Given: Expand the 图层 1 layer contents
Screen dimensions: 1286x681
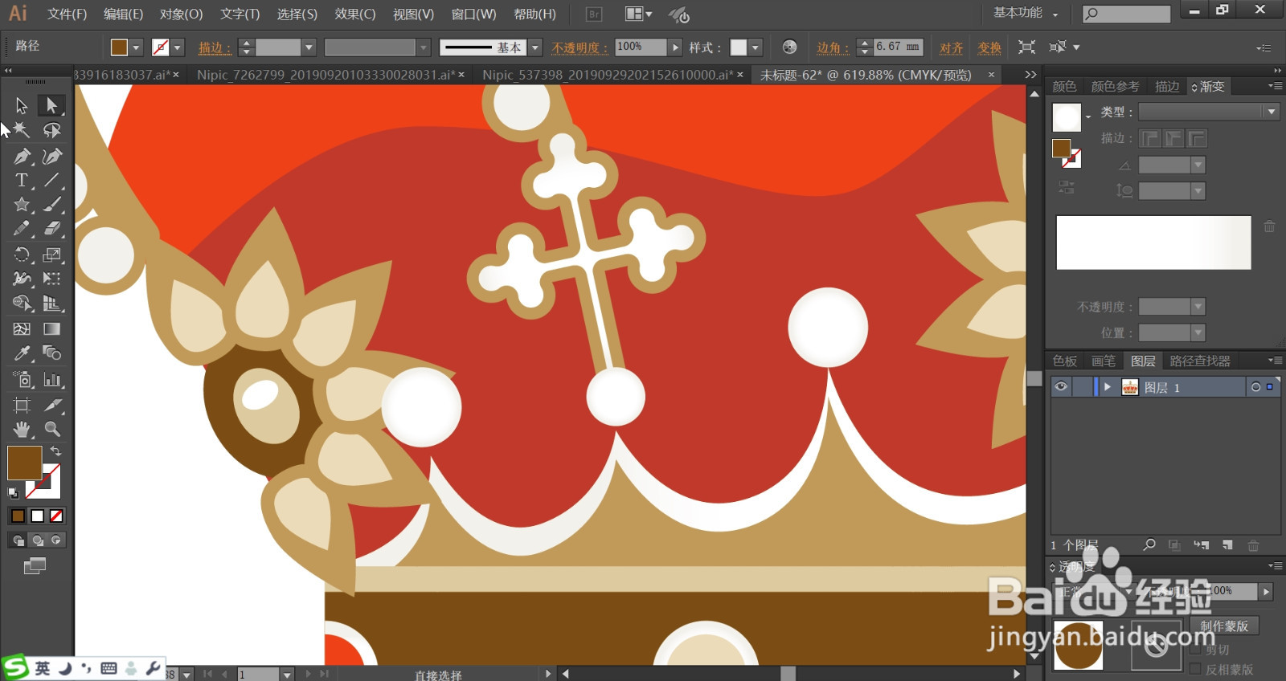Looking at the screenshot, I should tap(1108, 387).
